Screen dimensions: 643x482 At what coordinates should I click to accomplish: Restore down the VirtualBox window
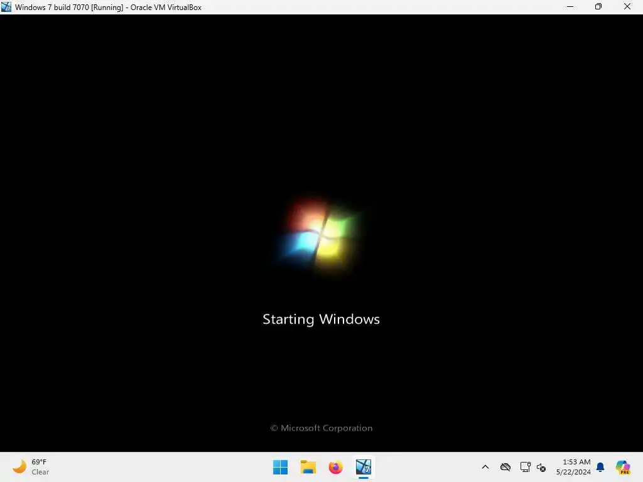click(598, 6)
